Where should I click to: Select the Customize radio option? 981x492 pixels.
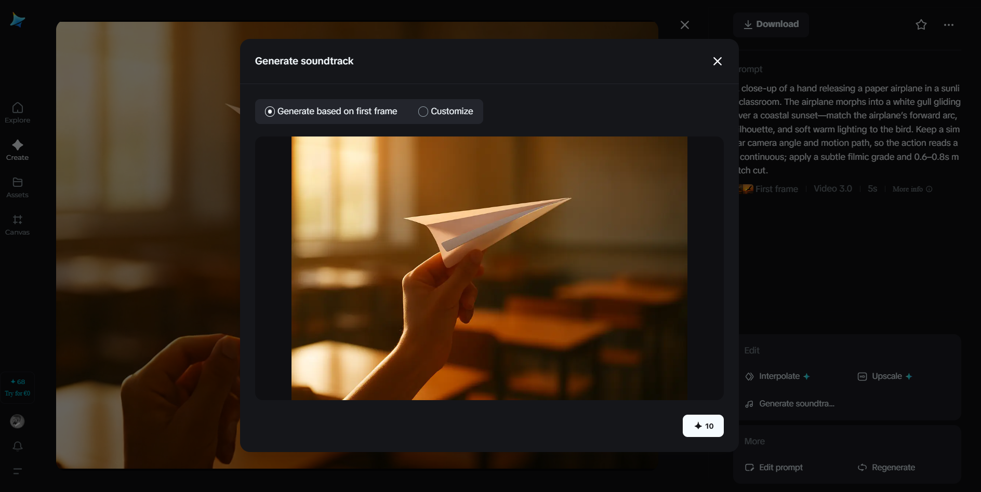click(446, 112)
